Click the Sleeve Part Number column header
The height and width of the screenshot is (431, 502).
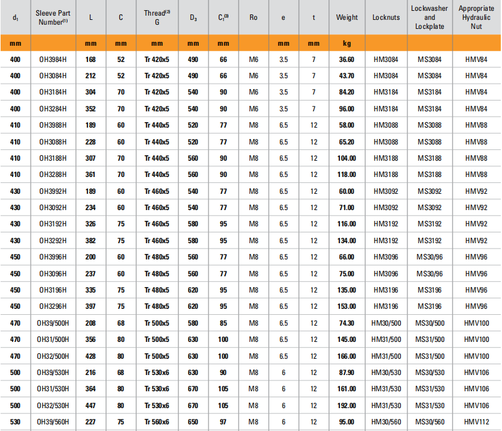click(x=53, y=17)
